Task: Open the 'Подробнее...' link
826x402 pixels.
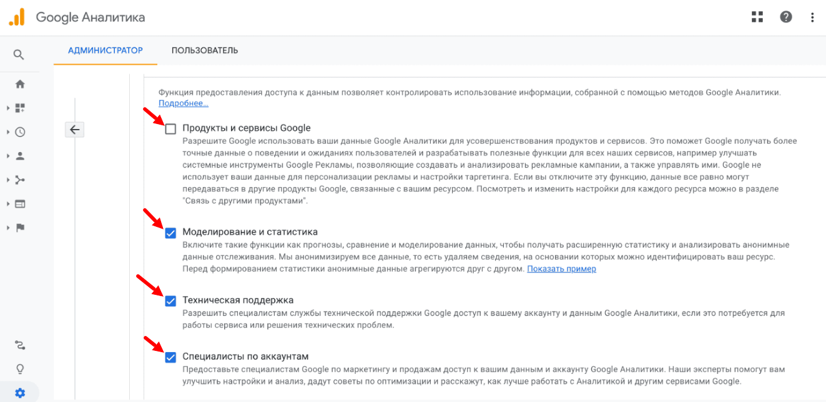Action: coord(183,103)
